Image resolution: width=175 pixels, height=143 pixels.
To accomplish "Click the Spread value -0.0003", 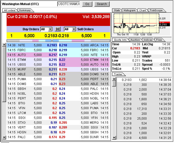I will [x=165, y=65].
